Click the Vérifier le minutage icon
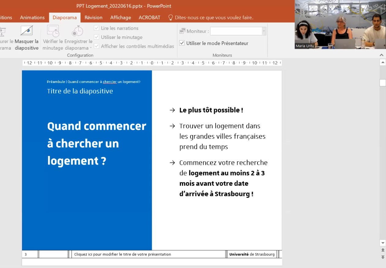The height and width of the screenshot is (268, 386). [x=53, y=31]
